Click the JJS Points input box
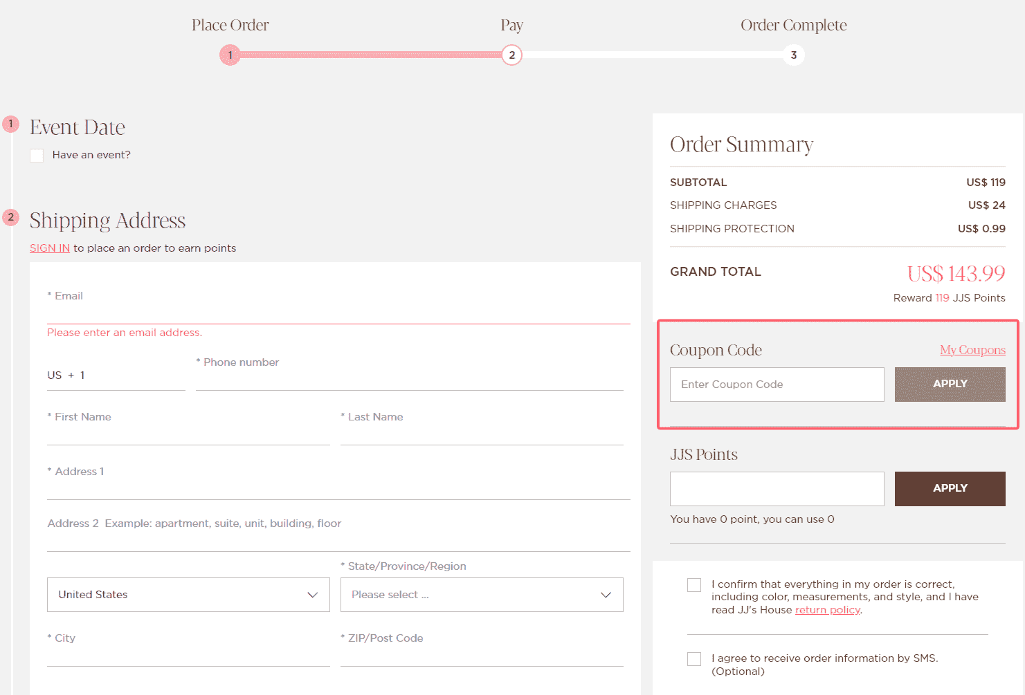The width and height of the screenshot is (1025, 695). (x=777, y=489)
